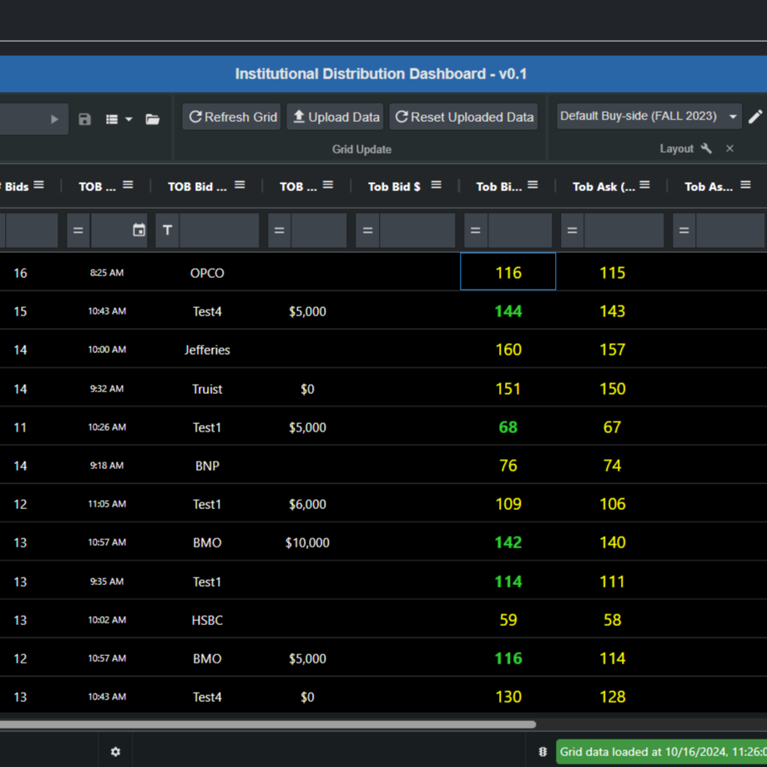Click equals operator under Tob Ask column
767x767 pixels.
pos(573,230)
